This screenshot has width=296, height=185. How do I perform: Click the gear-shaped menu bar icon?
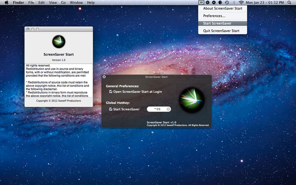[x=214, y=3]
